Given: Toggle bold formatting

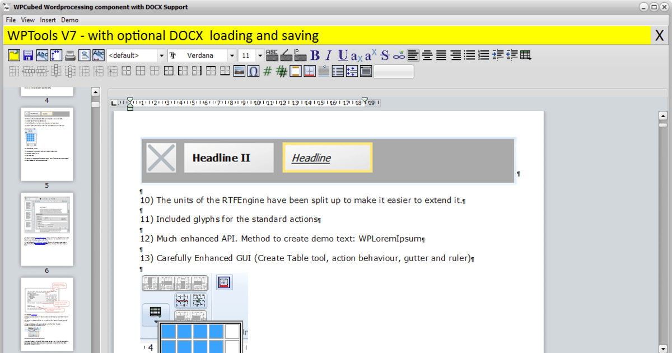Looking at the screenshot, I should pos(315,55).
